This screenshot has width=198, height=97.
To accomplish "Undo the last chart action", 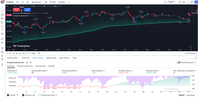I will pyautogui.click(x=69, y=2).
